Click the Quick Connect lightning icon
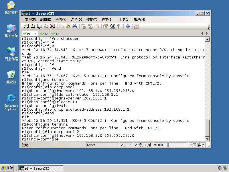229x172 pixels. coord(33,26)
